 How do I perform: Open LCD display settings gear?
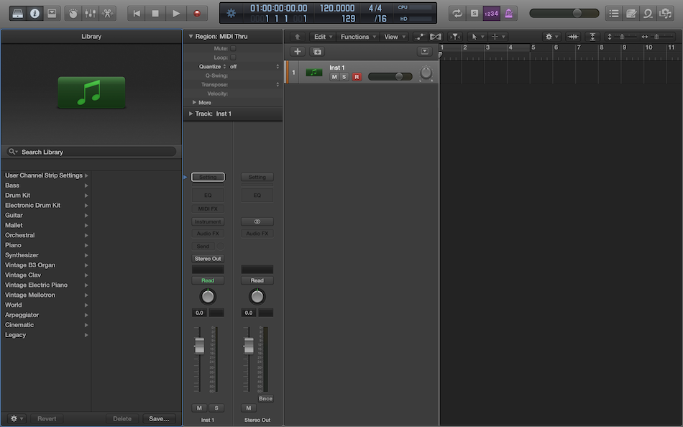coord(231,13)
